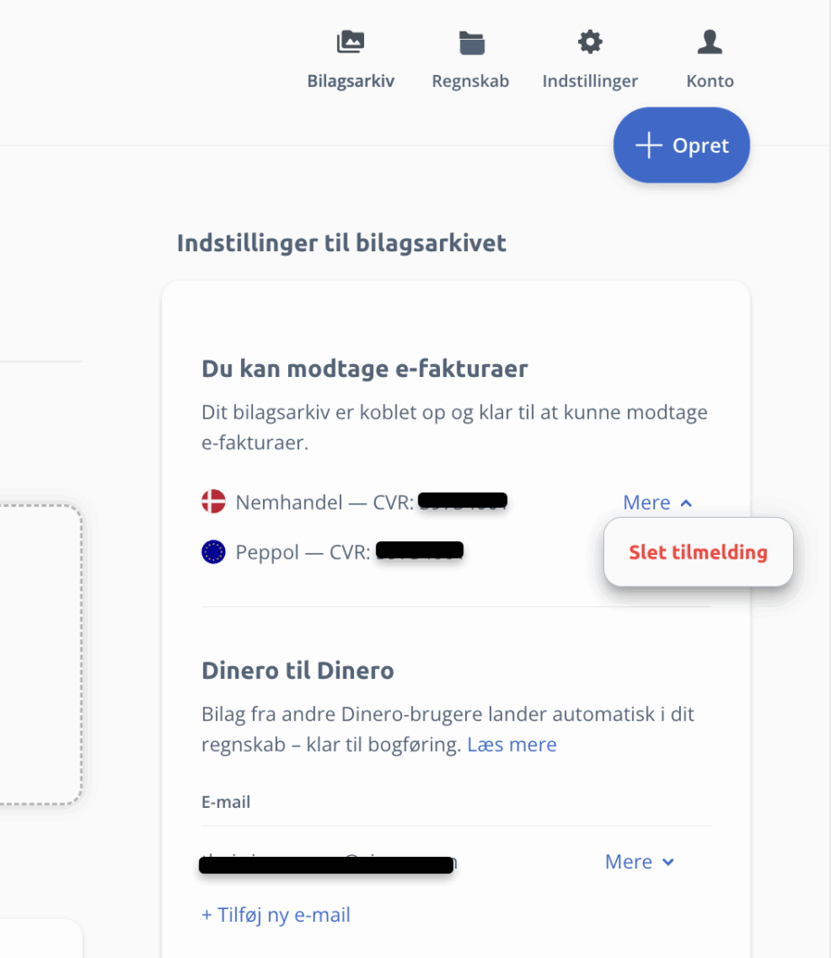The height and width of the screenshot is (958, 831).
Task: Select the Bilagsarkiv menu label
Action: click(x=350, y=80)
